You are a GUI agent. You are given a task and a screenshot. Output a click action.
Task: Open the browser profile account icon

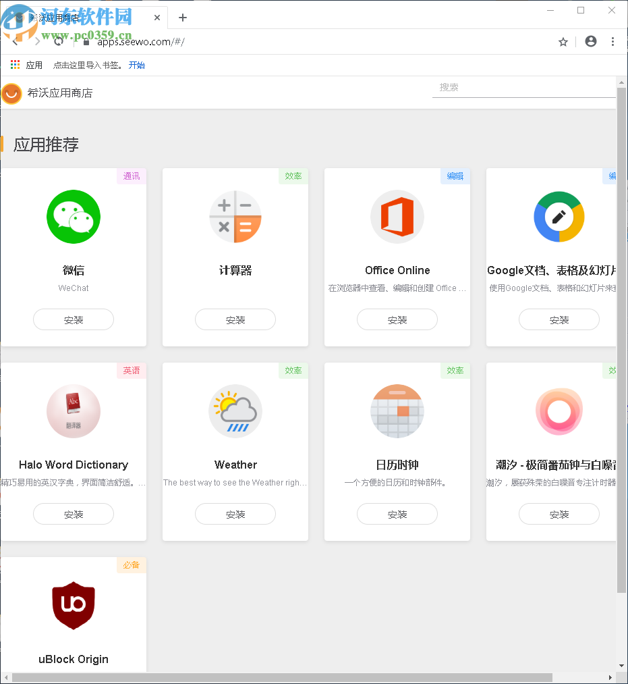pyautogui.click(x=590, y=41)
